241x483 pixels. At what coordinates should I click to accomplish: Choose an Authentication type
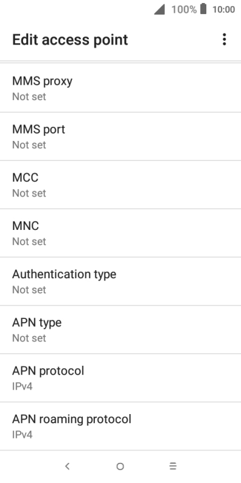coord(120,282)
